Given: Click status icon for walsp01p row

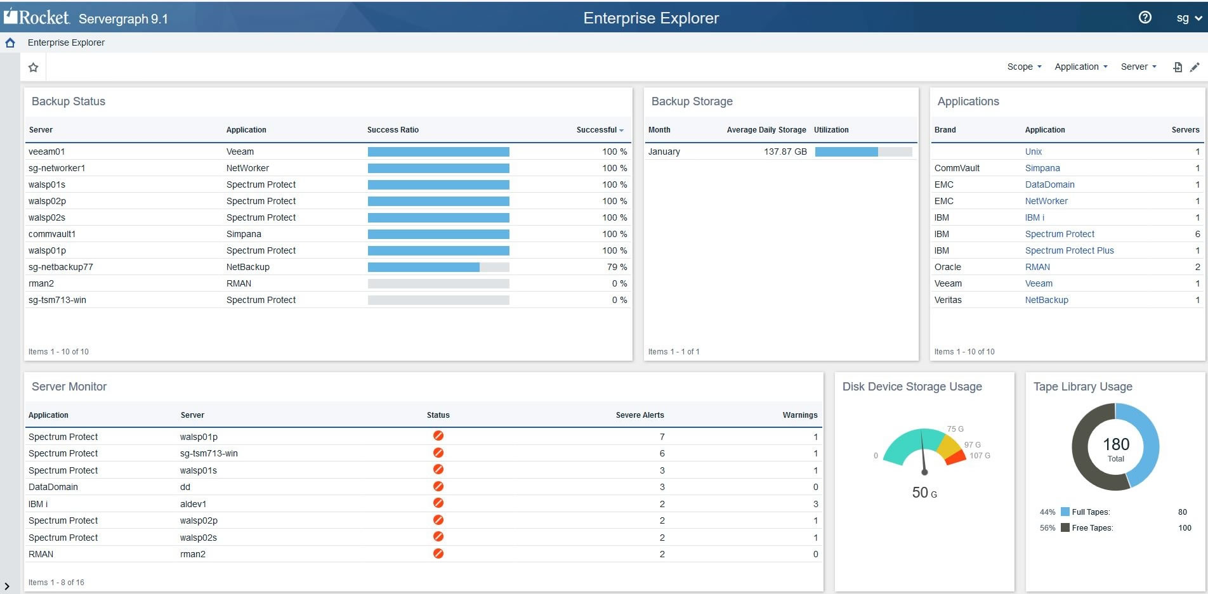Looking at the screenshot, I should 438,436.
